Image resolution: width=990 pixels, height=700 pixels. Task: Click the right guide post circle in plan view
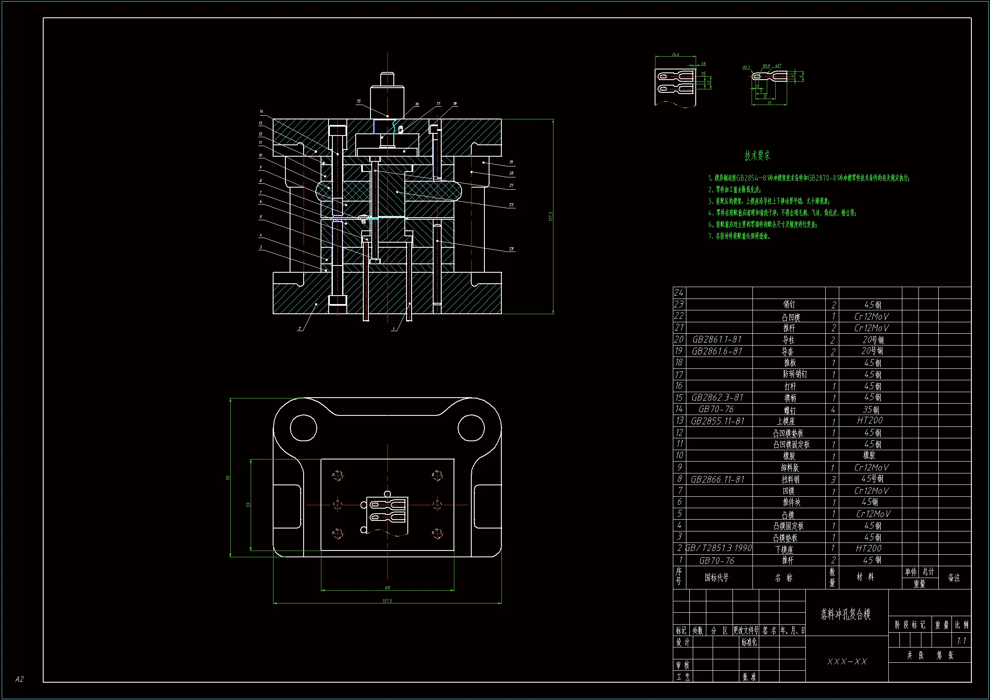tap(471, 428)
